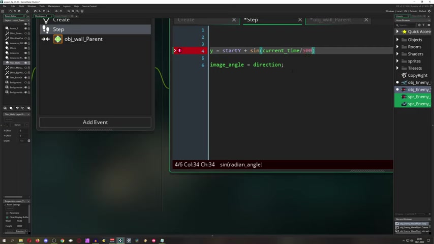Open the Source Control menu
The image size is (434, 244).
(x=89, y=6)
